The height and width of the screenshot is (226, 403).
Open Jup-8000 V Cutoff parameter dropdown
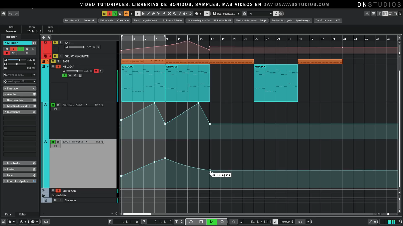[x=86, y=105]
